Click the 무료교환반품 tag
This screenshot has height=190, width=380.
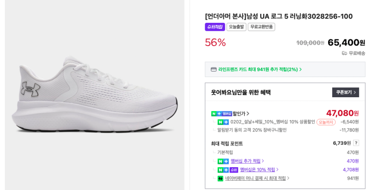click(x=261, y=27)
